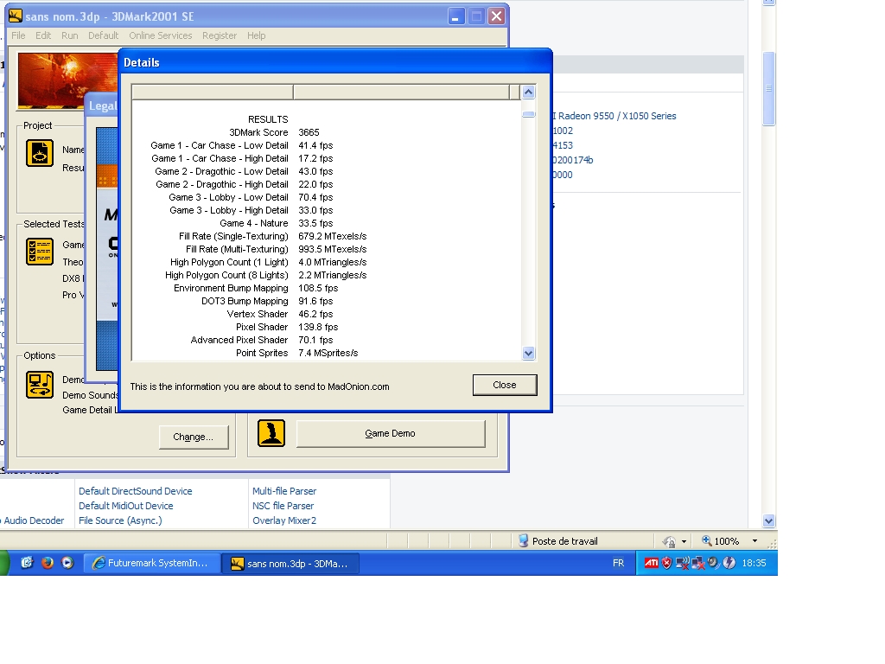Open the Online Services menu
The height and width of the screenshot is (664, 885).
[x=160, y=35]
